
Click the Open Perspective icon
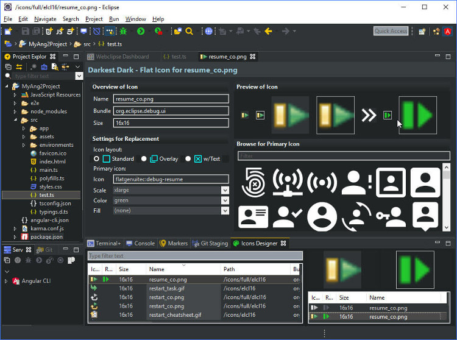(422, 32)
